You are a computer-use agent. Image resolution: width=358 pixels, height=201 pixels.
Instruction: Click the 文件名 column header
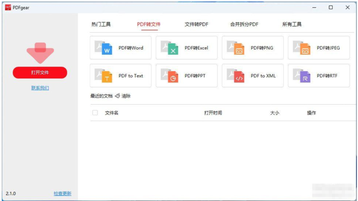click(x=112, y=113)
